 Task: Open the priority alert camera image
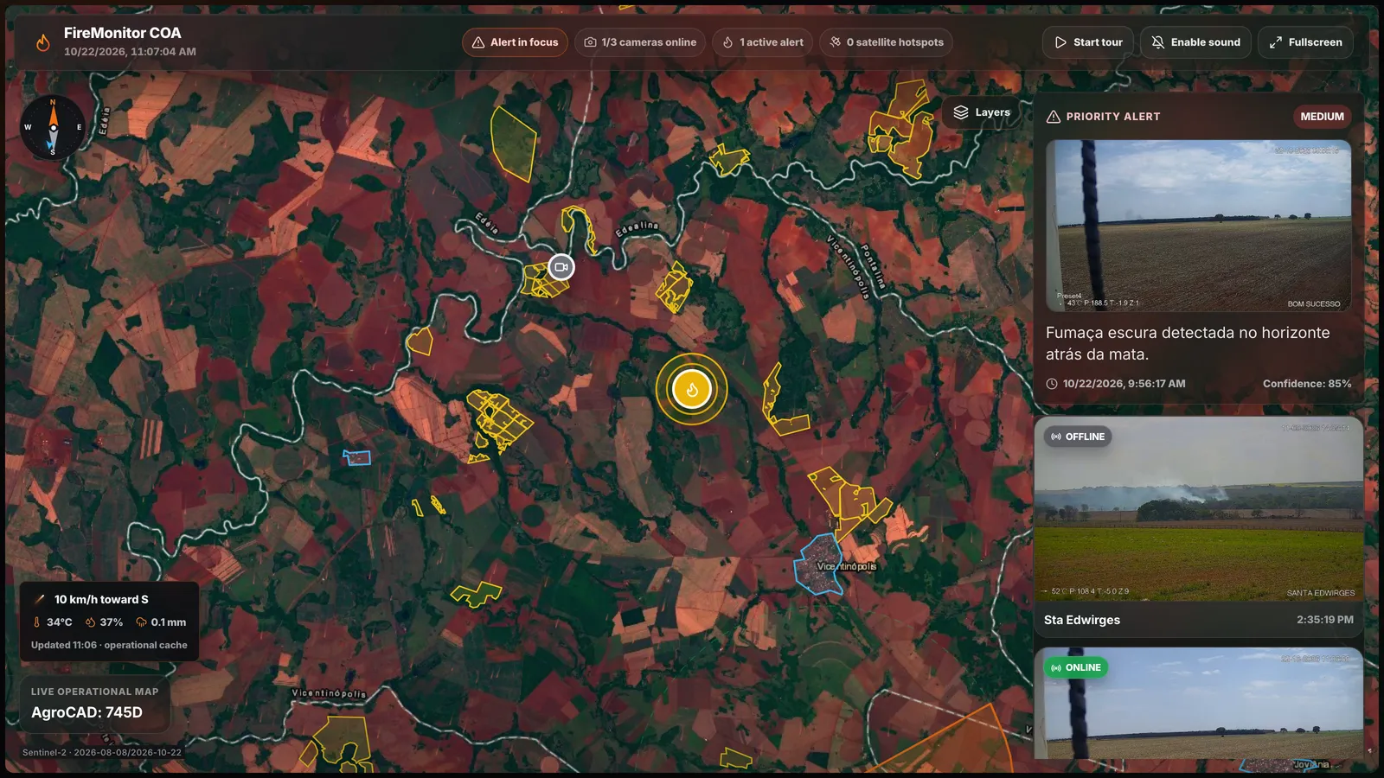[1198, 226]
